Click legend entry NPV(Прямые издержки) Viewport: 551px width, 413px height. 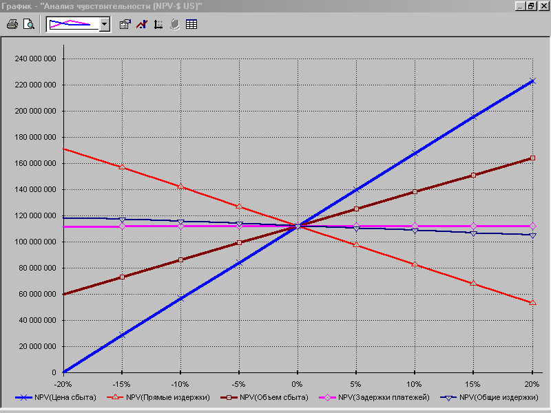click(x=158, y=397)
